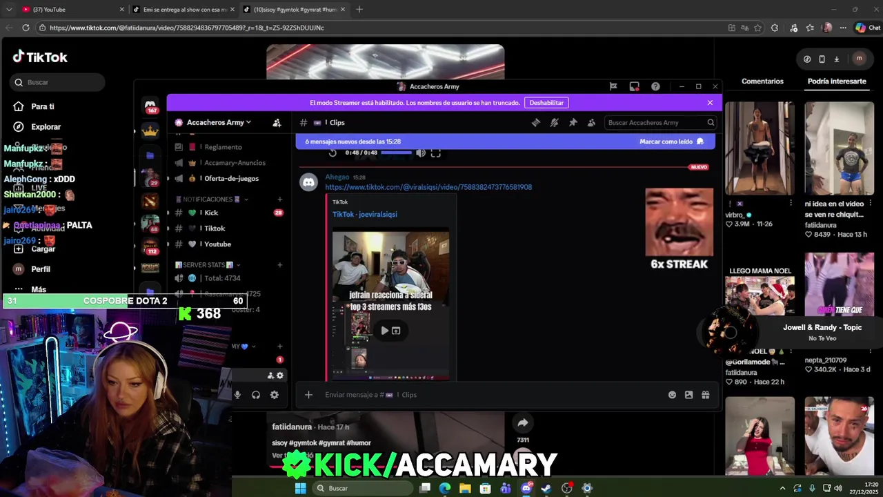
Task: Click Enviar mensaje a Clips input field
Action: point(490,395)
